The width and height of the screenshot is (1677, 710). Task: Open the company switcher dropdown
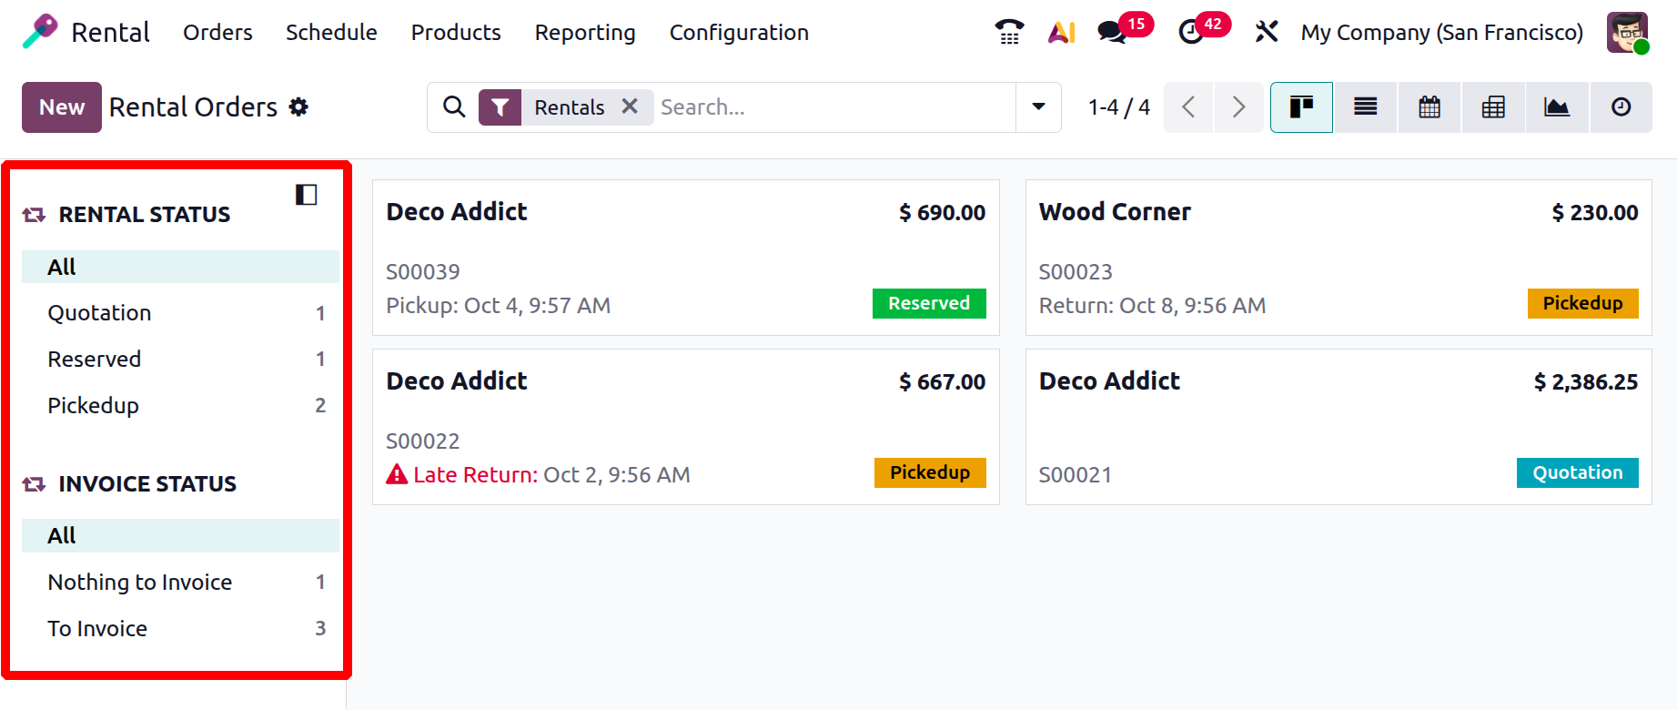coord(1441,33)
